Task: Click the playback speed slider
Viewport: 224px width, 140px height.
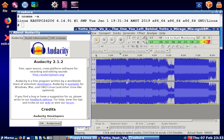Action: click(x=197, y=46)
